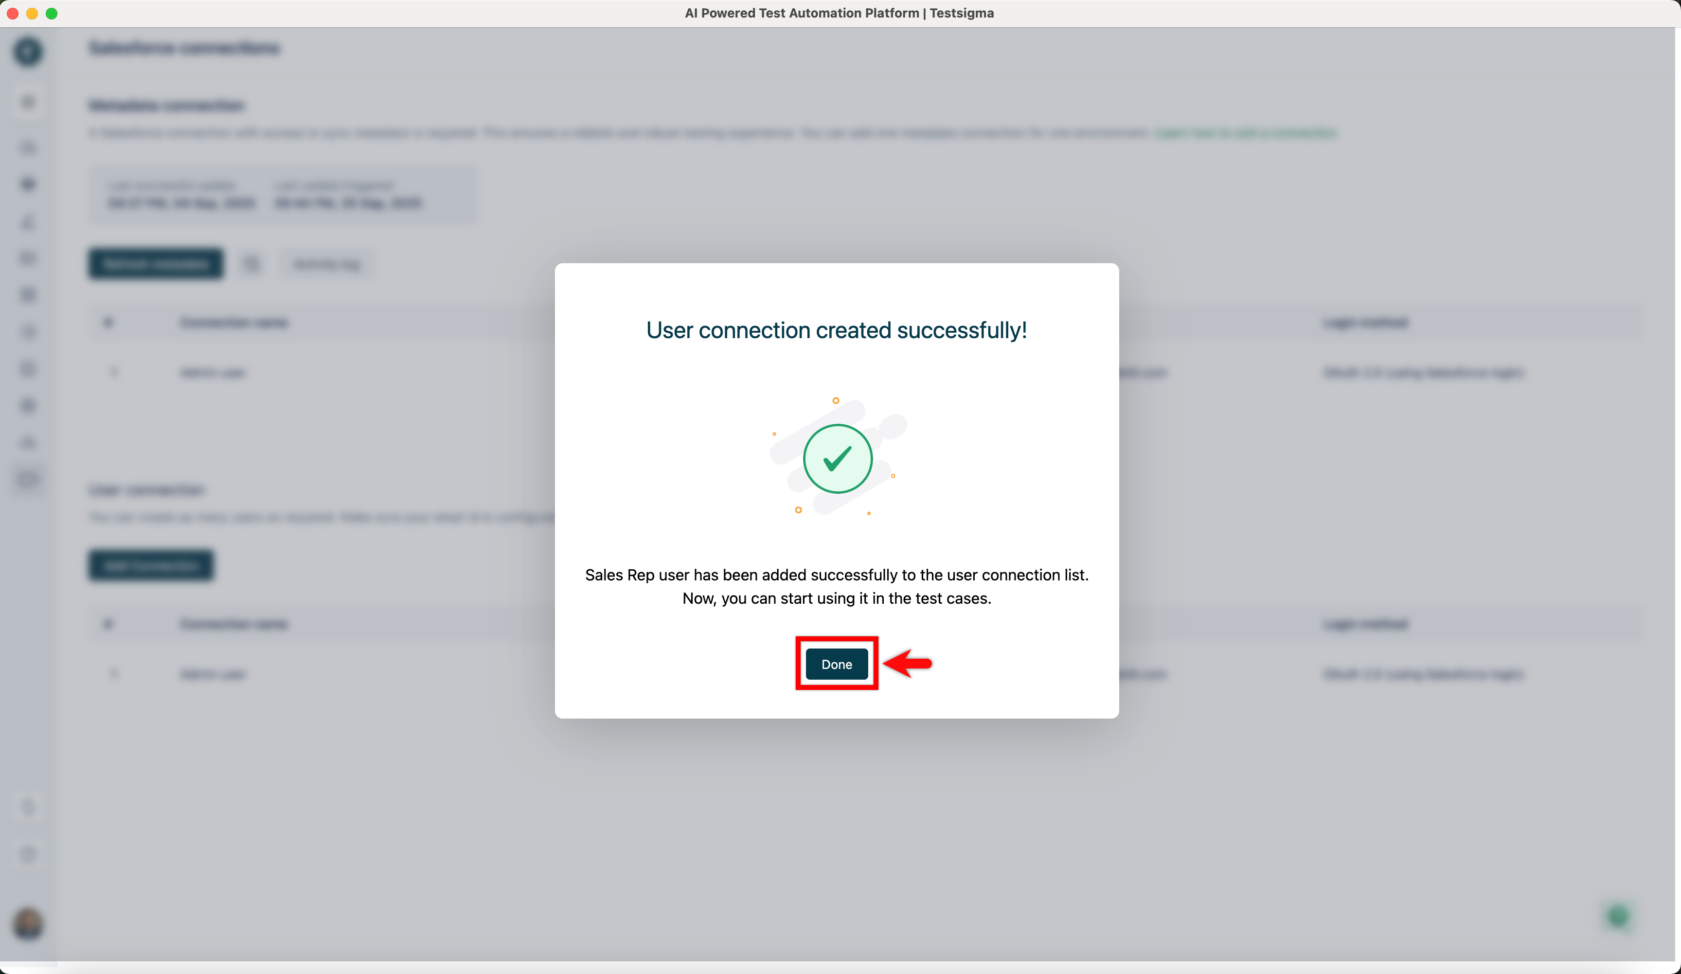
Task: Select the highlighted Salesforce connections sidebar icon
Action: (x=28, y=479)
